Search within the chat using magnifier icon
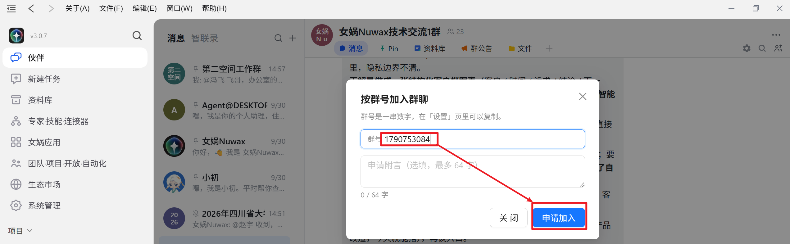 pyautogui.click(x=762, y=48)
